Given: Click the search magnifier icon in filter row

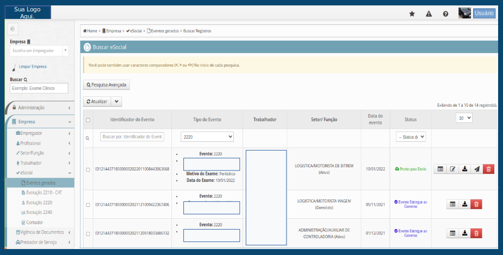Looking at the screenshot, I should 87,138.
